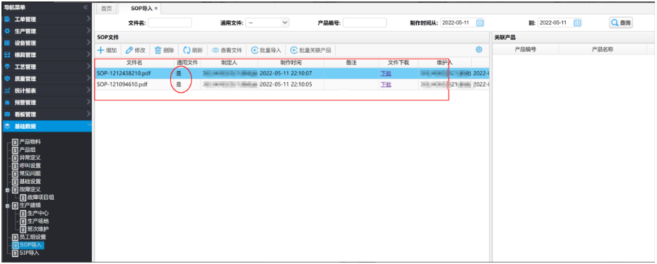Click the 文件名 input field
657x264 pixels.
pos(170,22)
